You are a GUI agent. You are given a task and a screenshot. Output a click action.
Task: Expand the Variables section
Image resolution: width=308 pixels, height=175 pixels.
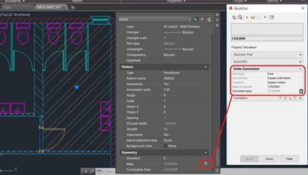[x=300, y=98]
